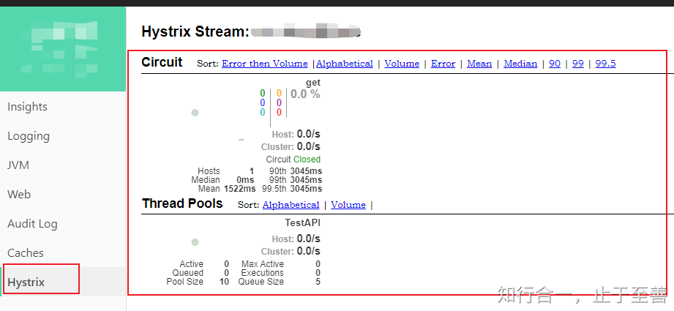Sort thread pools by Volume
Screen dimensions: 674x311
pyautogui.click(x=348, y=205)
